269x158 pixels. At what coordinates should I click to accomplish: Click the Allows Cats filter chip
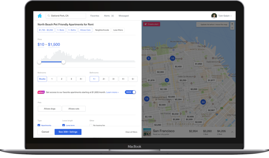[85, 30]
